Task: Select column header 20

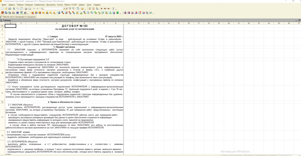Action: [229, 23]
